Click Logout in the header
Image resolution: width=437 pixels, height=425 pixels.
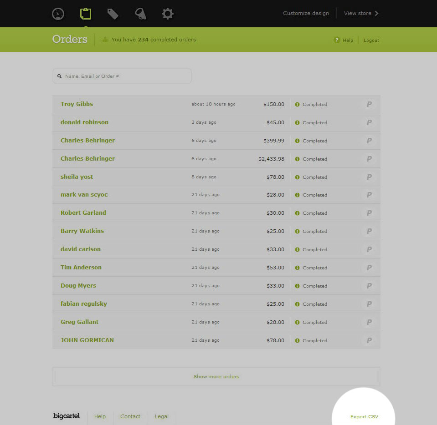(371, 40)
